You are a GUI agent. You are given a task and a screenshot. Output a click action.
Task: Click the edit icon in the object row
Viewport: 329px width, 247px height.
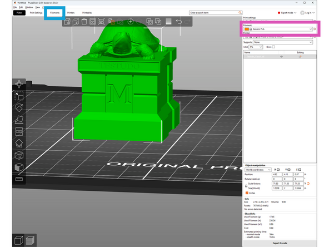(300, 57)
